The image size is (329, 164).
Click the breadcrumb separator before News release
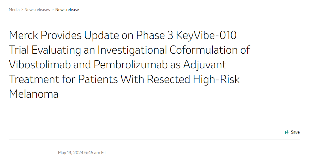point(53,10)
